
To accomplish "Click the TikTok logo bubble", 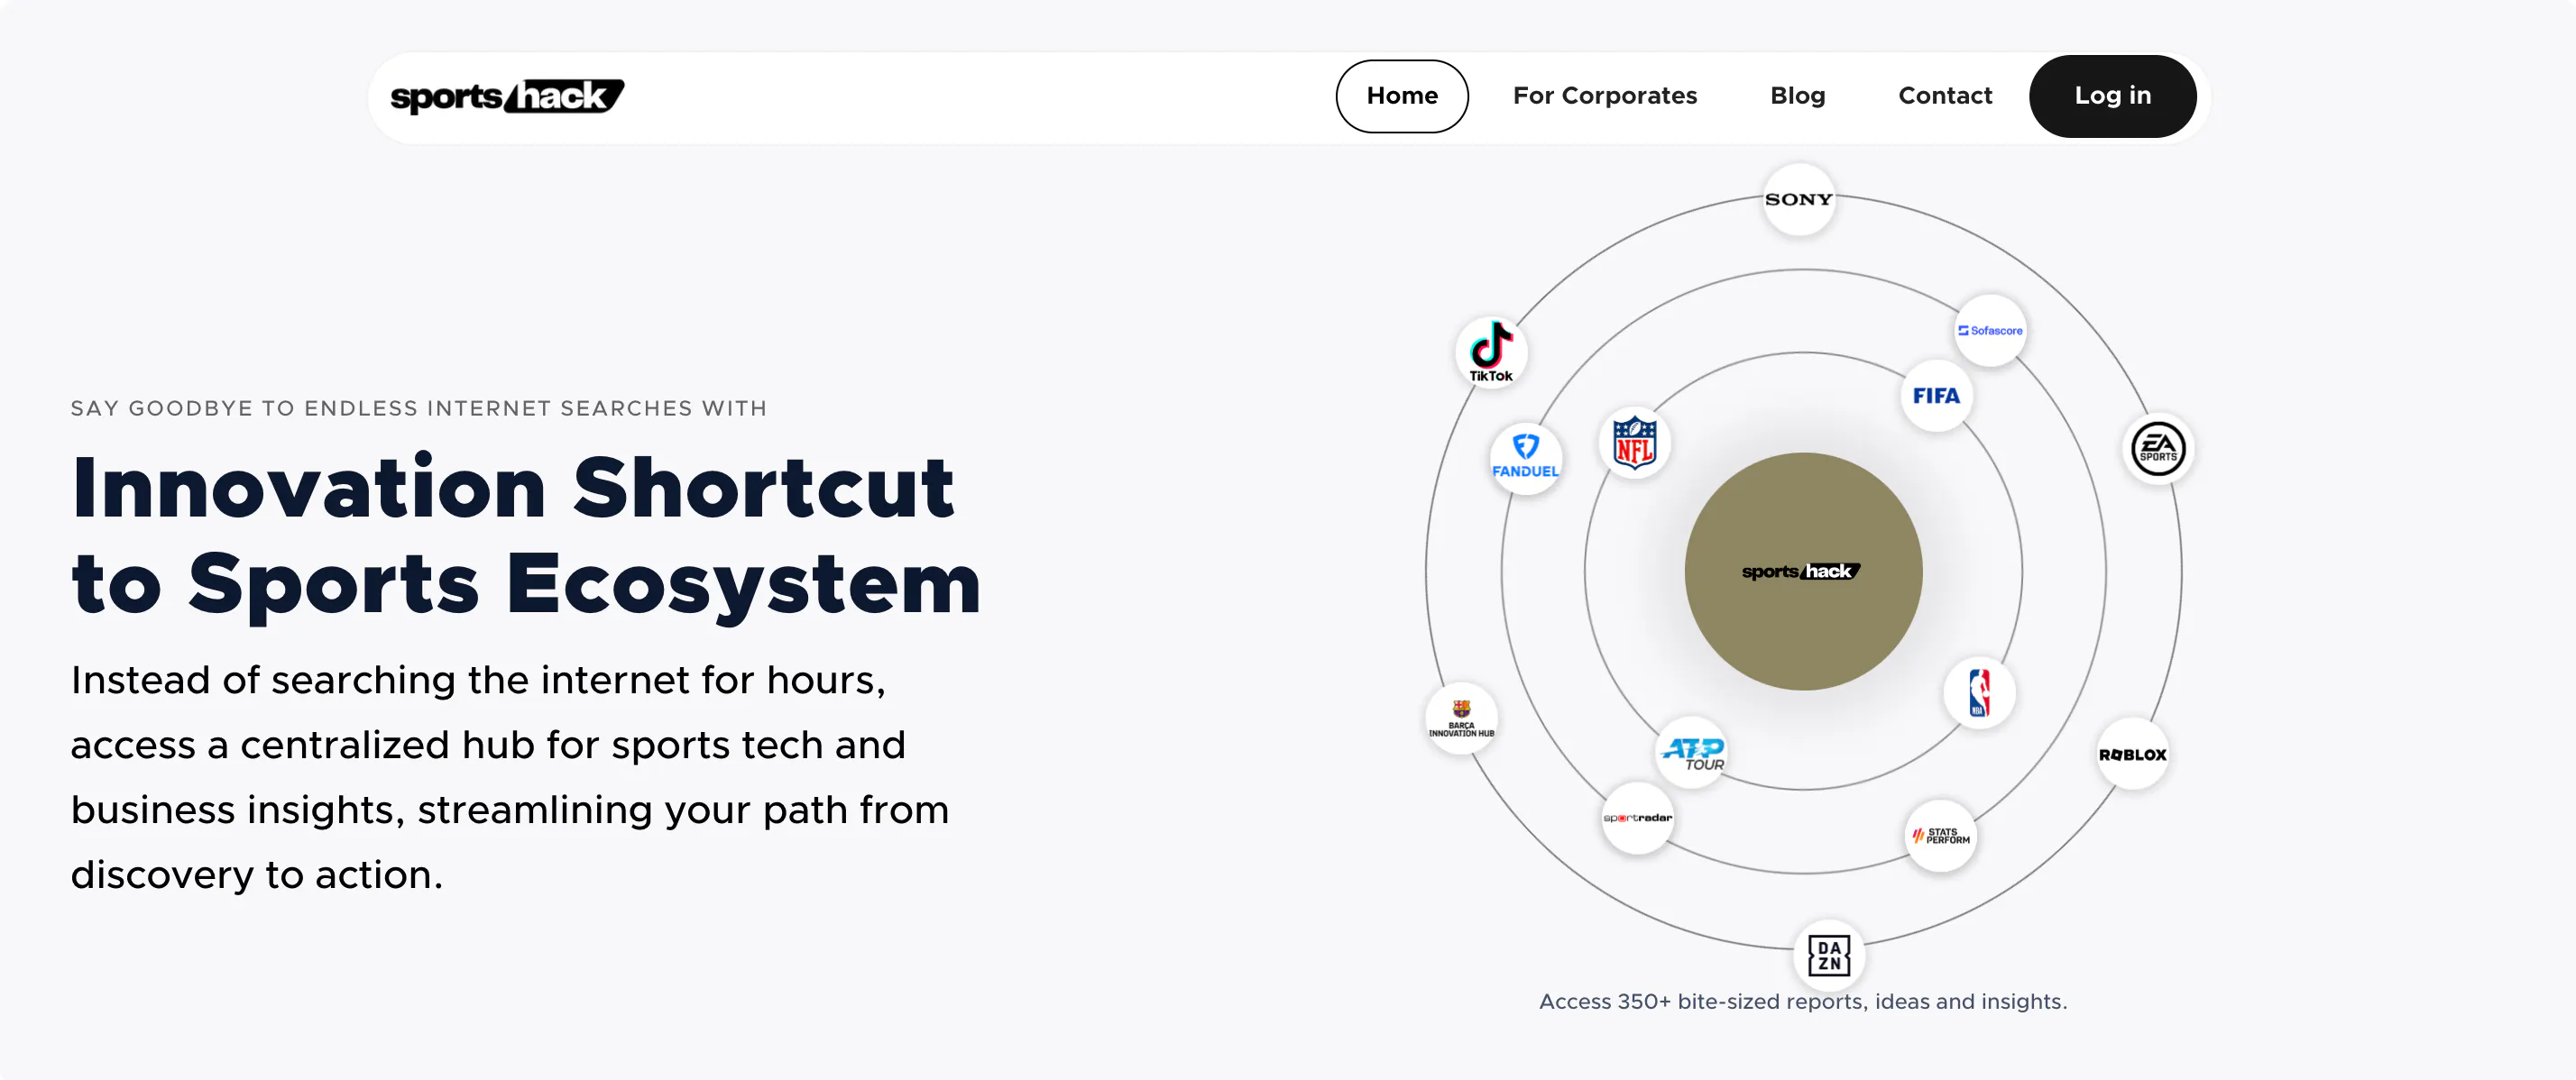I will coord(1491,352).
